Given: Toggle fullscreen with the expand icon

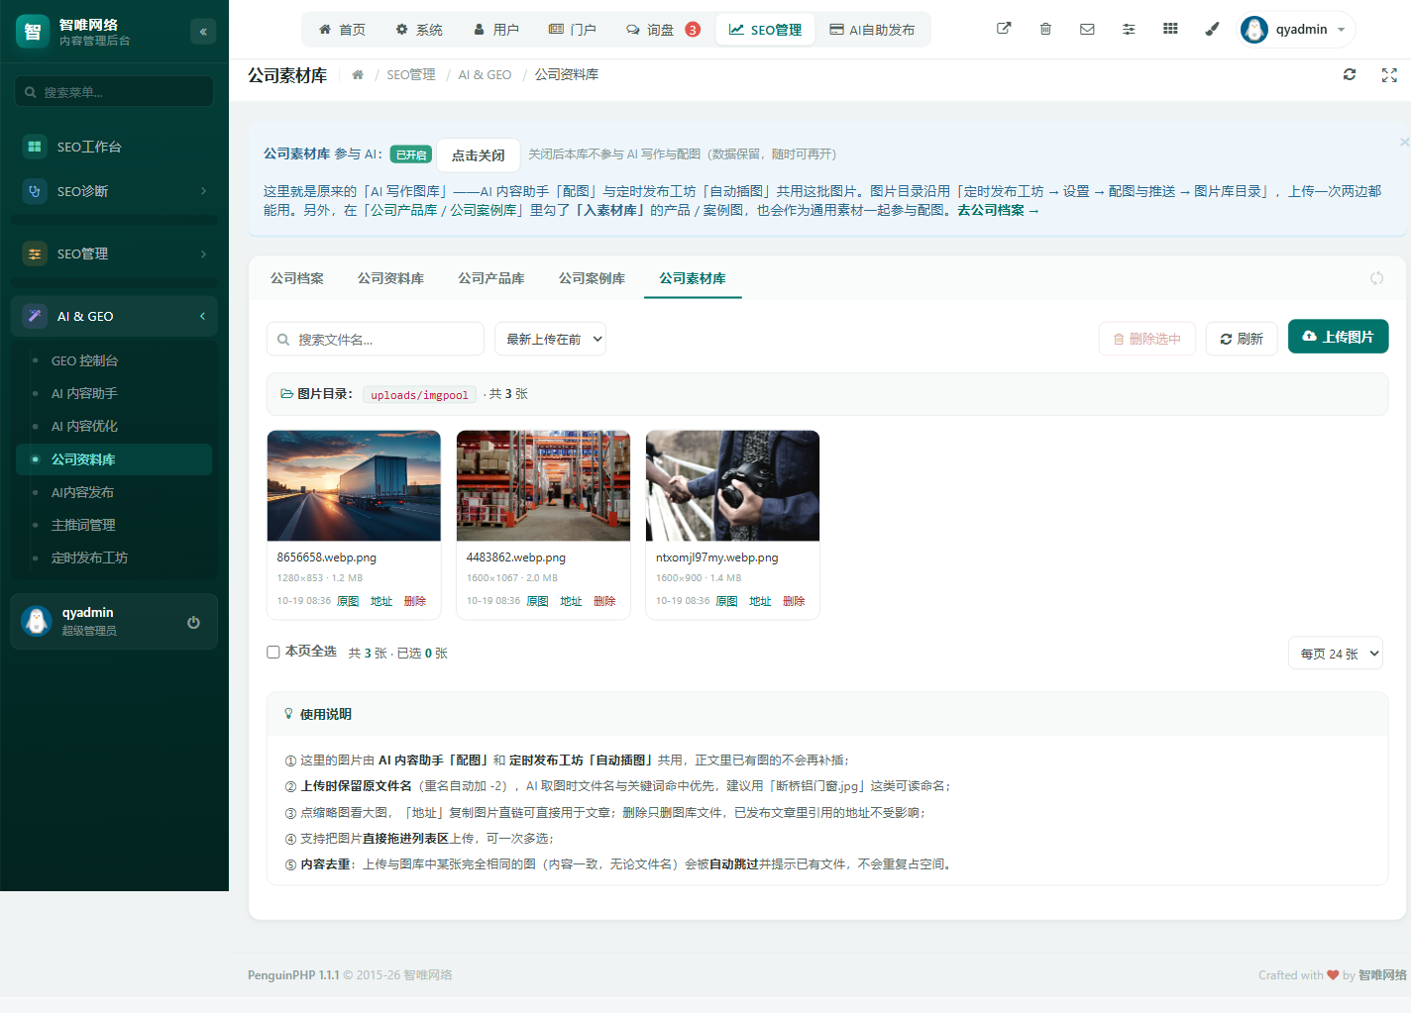Looking at the screenshot, I should (1389, 74).
